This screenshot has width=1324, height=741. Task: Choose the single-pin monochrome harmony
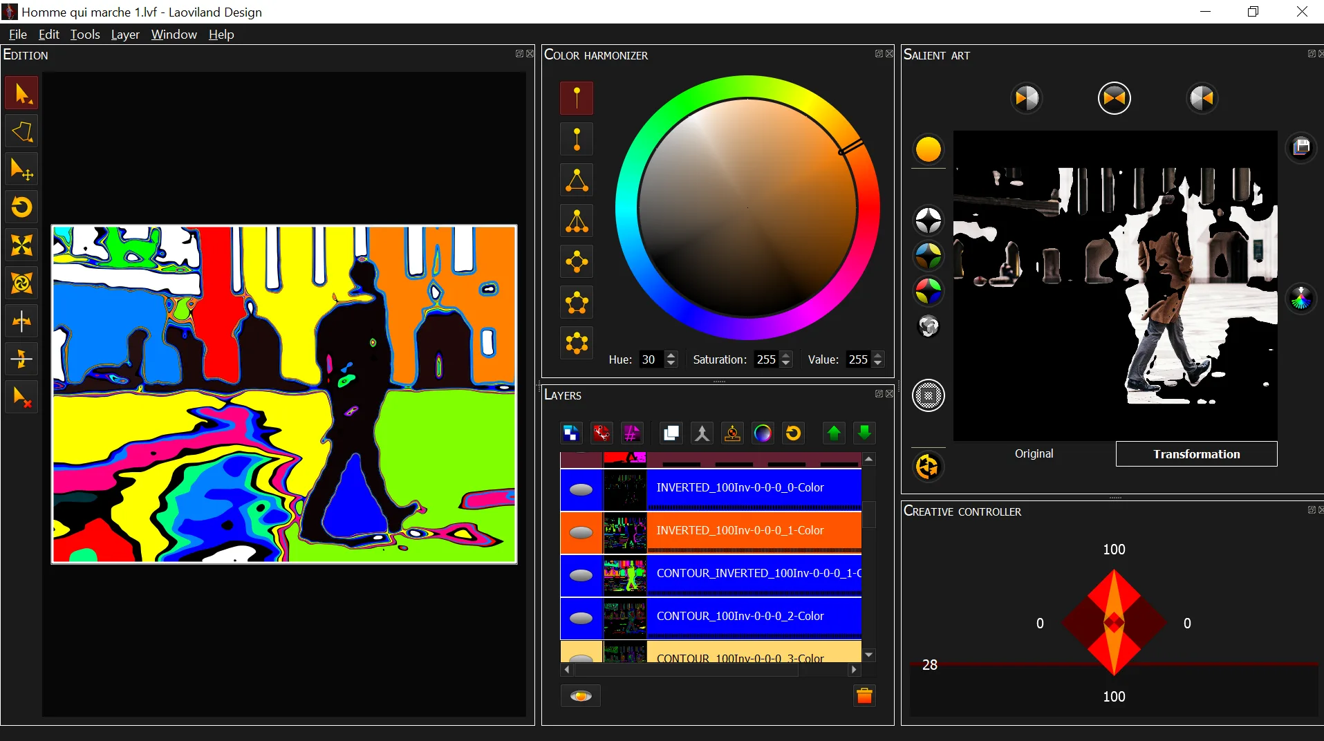pyautogui.click(x=577, y=98)
